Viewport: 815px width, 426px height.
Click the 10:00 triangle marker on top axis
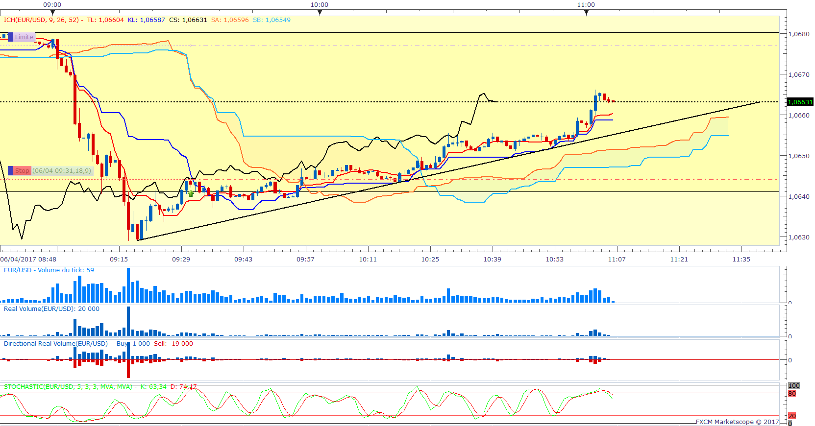coord(320,12)
